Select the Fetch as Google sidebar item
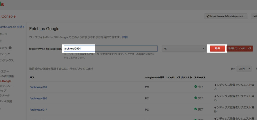257x120 pixels. 6,81
